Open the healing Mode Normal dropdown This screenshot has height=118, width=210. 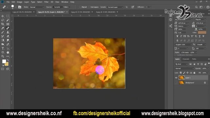(x=37, y=7)
